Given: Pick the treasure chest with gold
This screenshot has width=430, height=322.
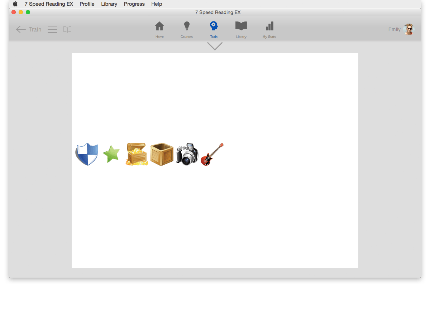Looking at the screenshot, I should pos(137,154).
